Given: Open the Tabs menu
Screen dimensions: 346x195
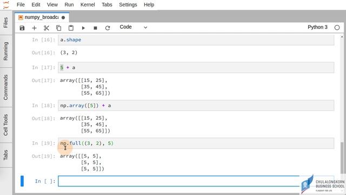Looking at the screenshot, I should pyautogui.click(x=107, y=5).
